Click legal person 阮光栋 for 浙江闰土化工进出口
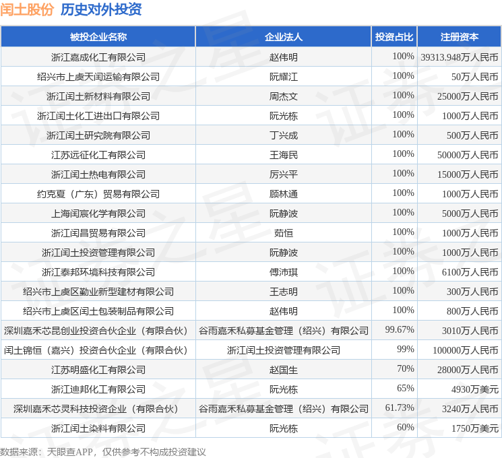The width and height of the screenshot is (502, 458). click(x=283, y=116)
